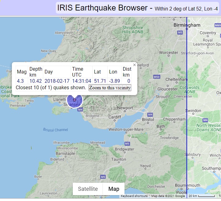Click the Birmingham city label
Image resolution: width=221 pixels, height=201 pixels.
click(187, 25)
